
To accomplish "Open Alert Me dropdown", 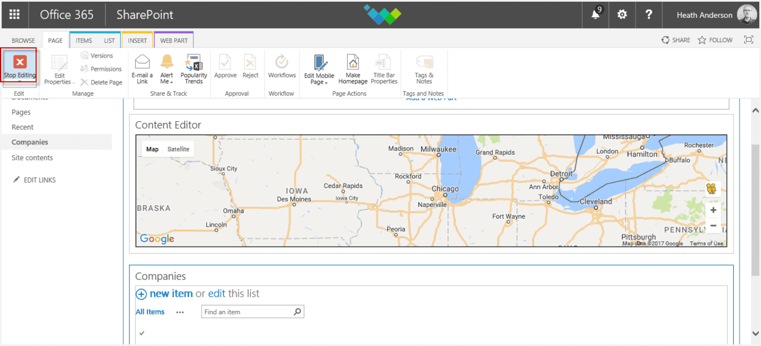I will 167,69.
